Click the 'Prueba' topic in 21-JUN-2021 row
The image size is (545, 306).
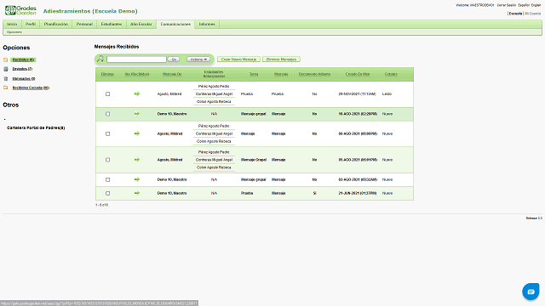(247, 193)
